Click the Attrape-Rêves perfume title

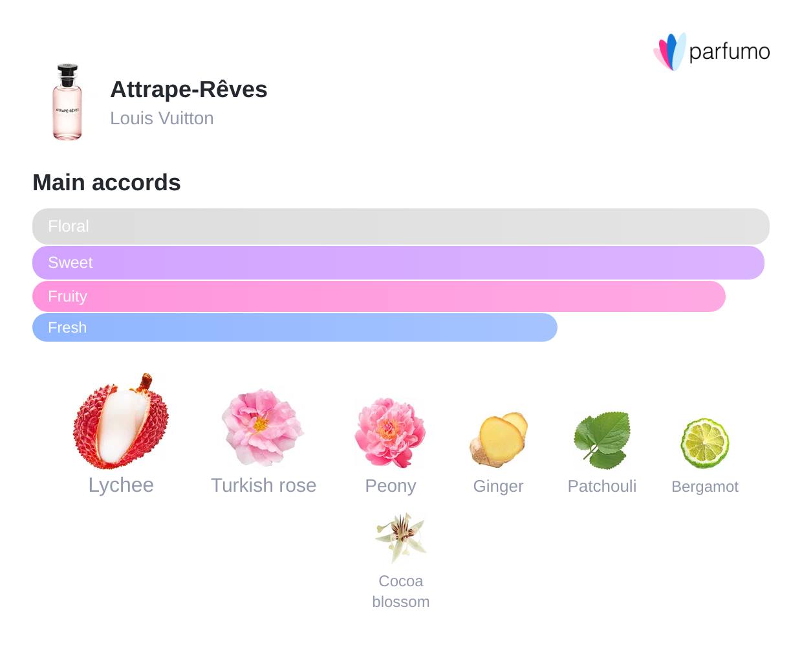coord(189,89)
